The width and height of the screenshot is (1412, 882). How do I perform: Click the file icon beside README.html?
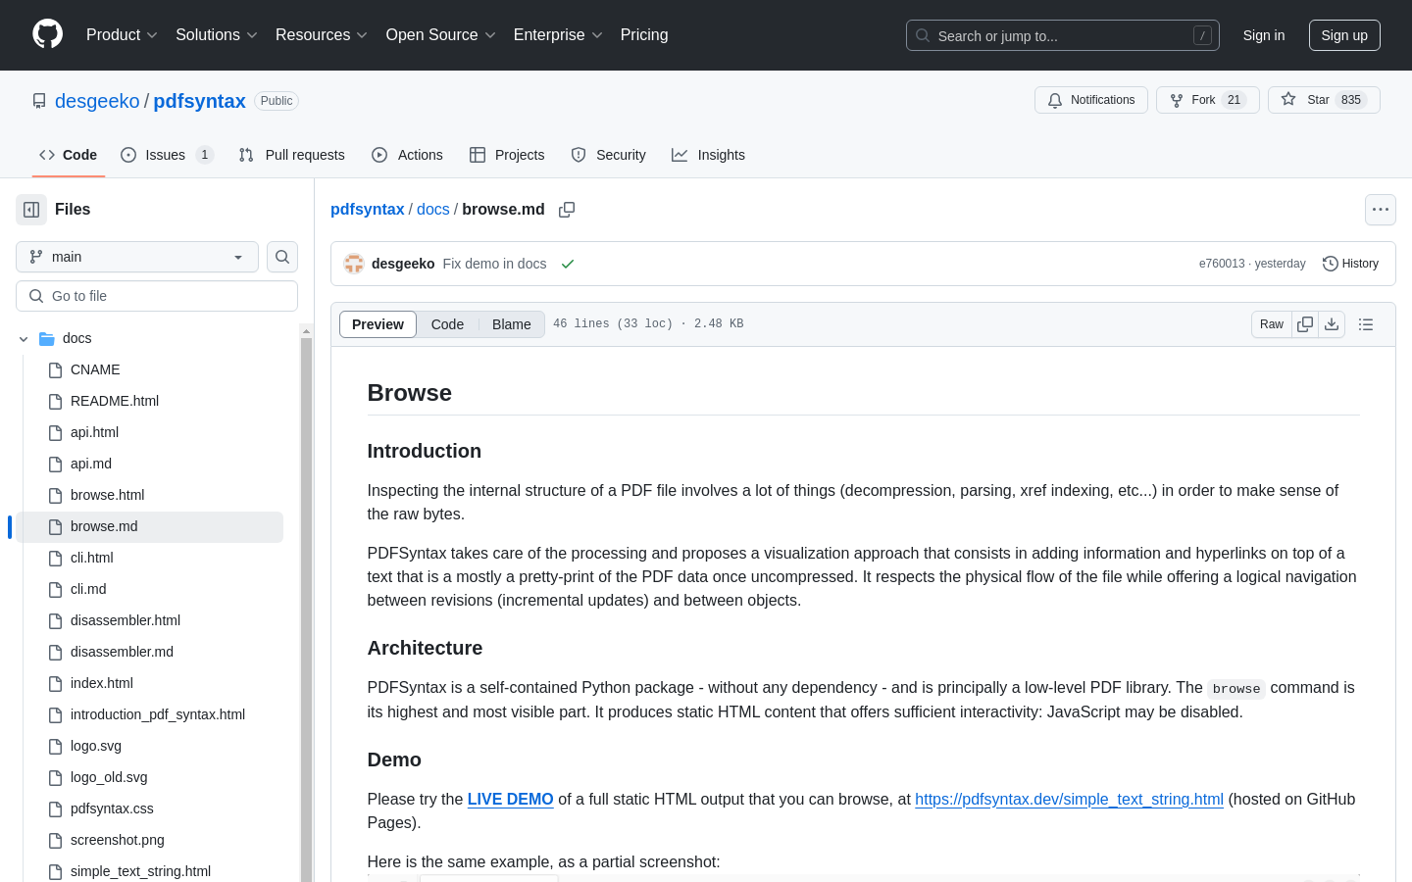pyautogui.click(x=55, y=402)
